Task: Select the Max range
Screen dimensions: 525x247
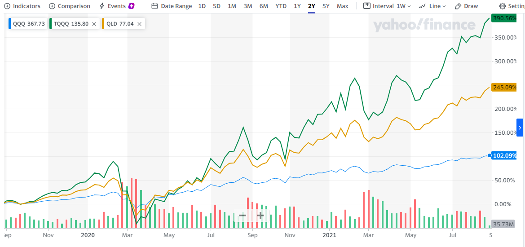Action: 342,6
